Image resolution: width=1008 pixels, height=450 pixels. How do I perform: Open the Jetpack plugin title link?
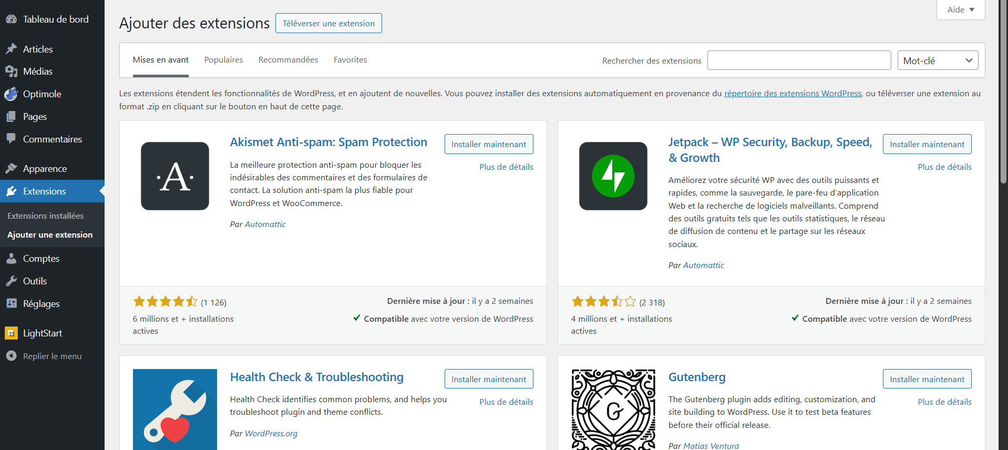point(770,150)
